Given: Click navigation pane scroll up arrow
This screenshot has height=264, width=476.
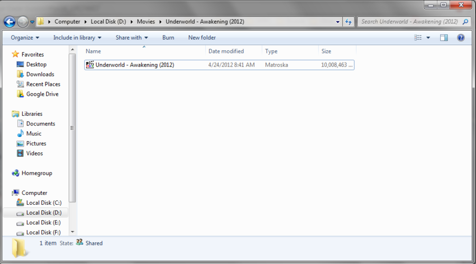Looking at the screenshot, I should 72,50.
